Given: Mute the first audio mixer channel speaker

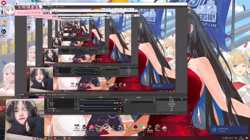Looking at the screenshot, I should (x=117, y=103).
